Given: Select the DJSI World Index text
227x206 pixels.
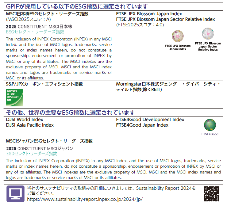Looking at the screenshot, I should 25,120.
